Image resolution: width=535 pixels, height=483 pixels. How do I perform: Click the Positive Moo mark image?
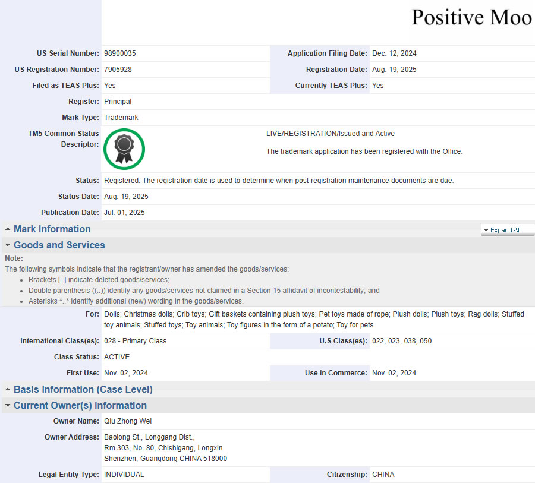[x=471, y=18]
